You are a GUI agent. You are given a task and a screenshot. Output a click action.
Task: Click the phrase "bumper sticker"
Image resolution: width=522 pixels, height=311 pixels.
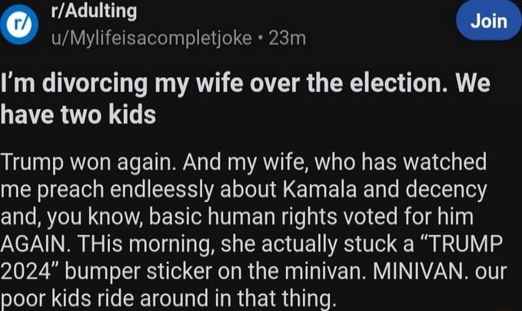click(138, 272)
